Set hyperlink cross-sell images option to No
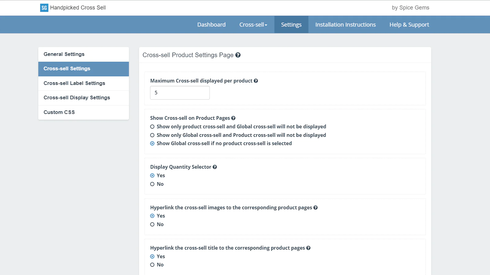The width and height of the screenshot is (490, 275). [152, 224]
